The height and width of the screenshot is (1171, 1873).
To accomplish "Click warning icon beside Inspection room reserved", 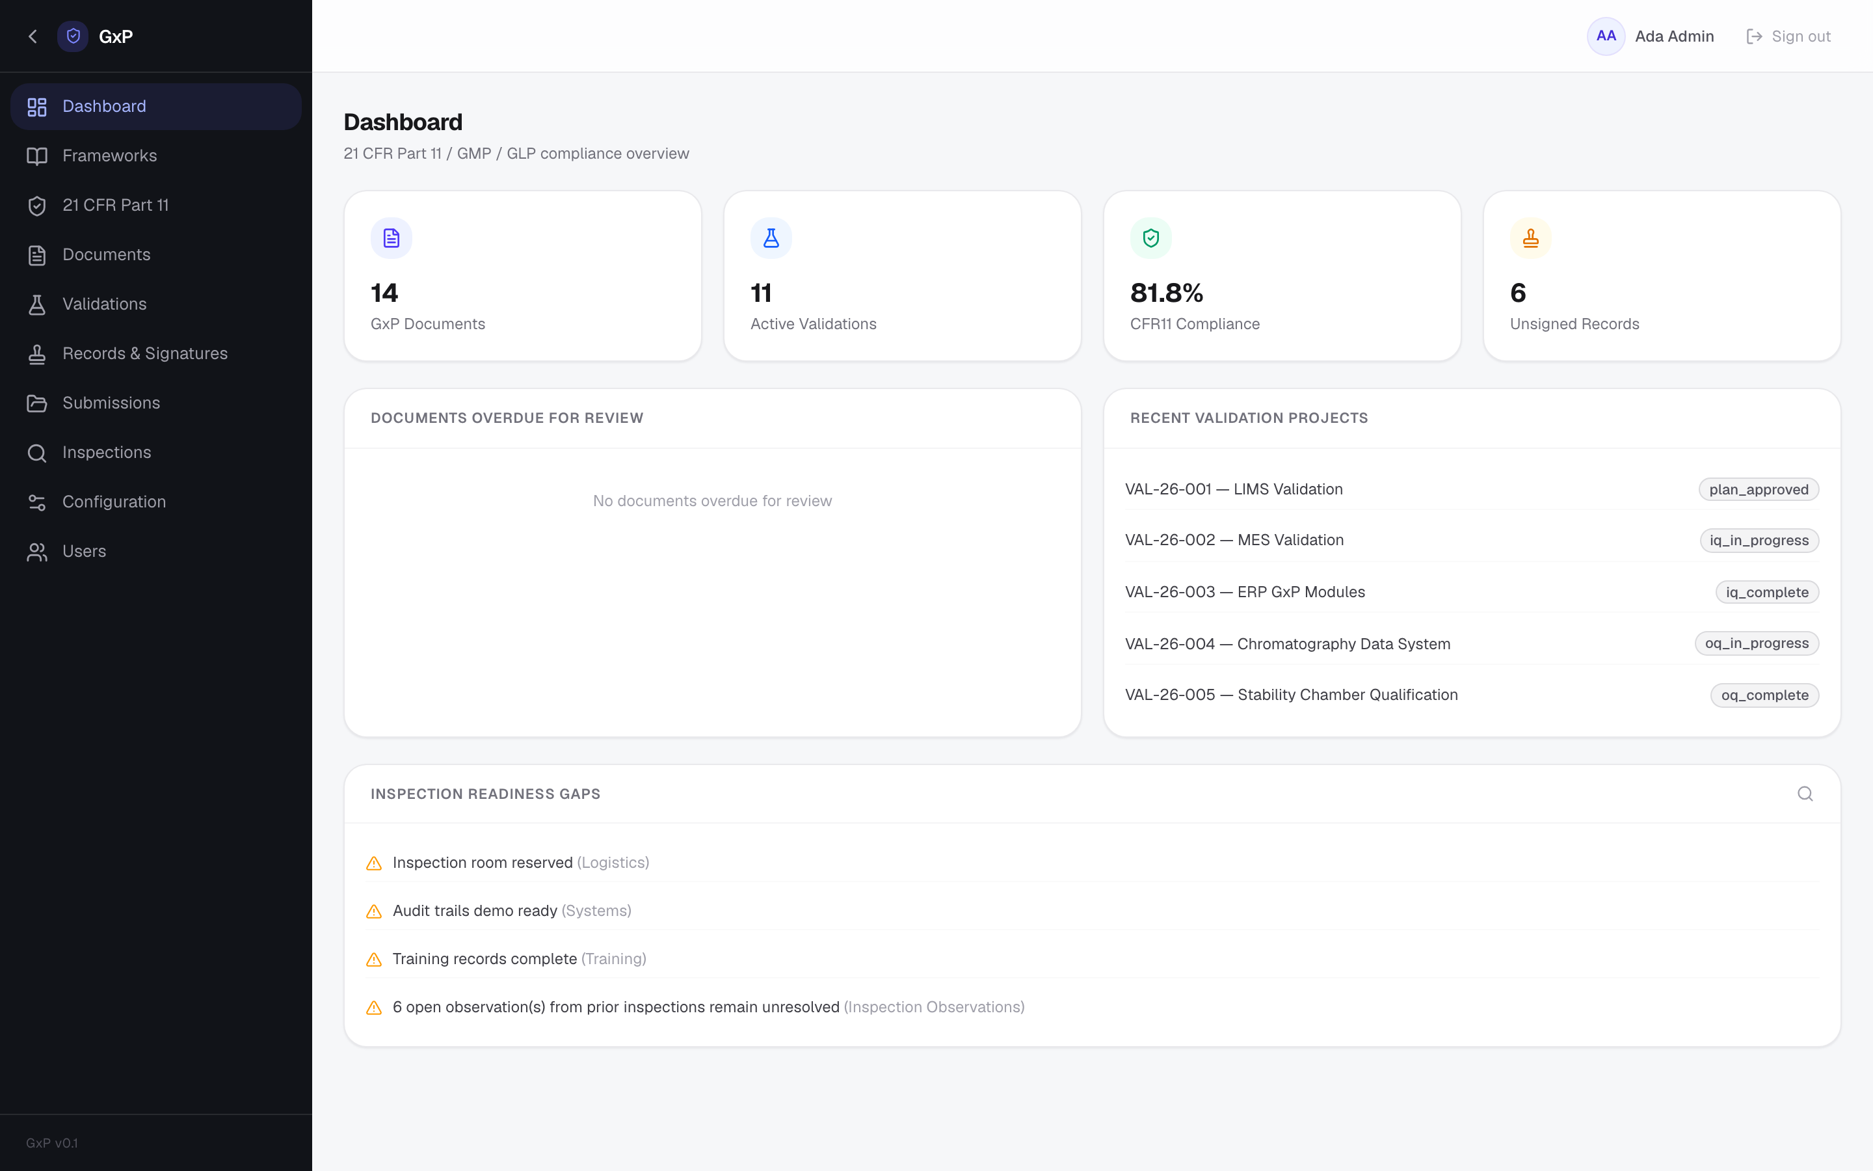I will click(374, 863).
